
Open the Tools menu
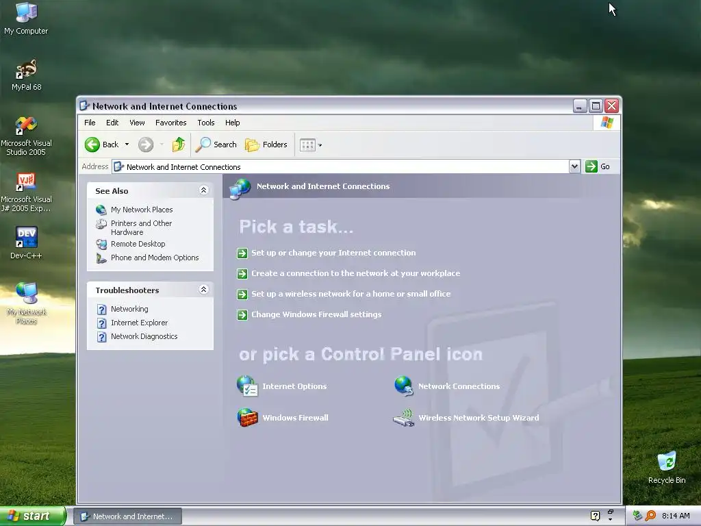click(x=205, y=123)
